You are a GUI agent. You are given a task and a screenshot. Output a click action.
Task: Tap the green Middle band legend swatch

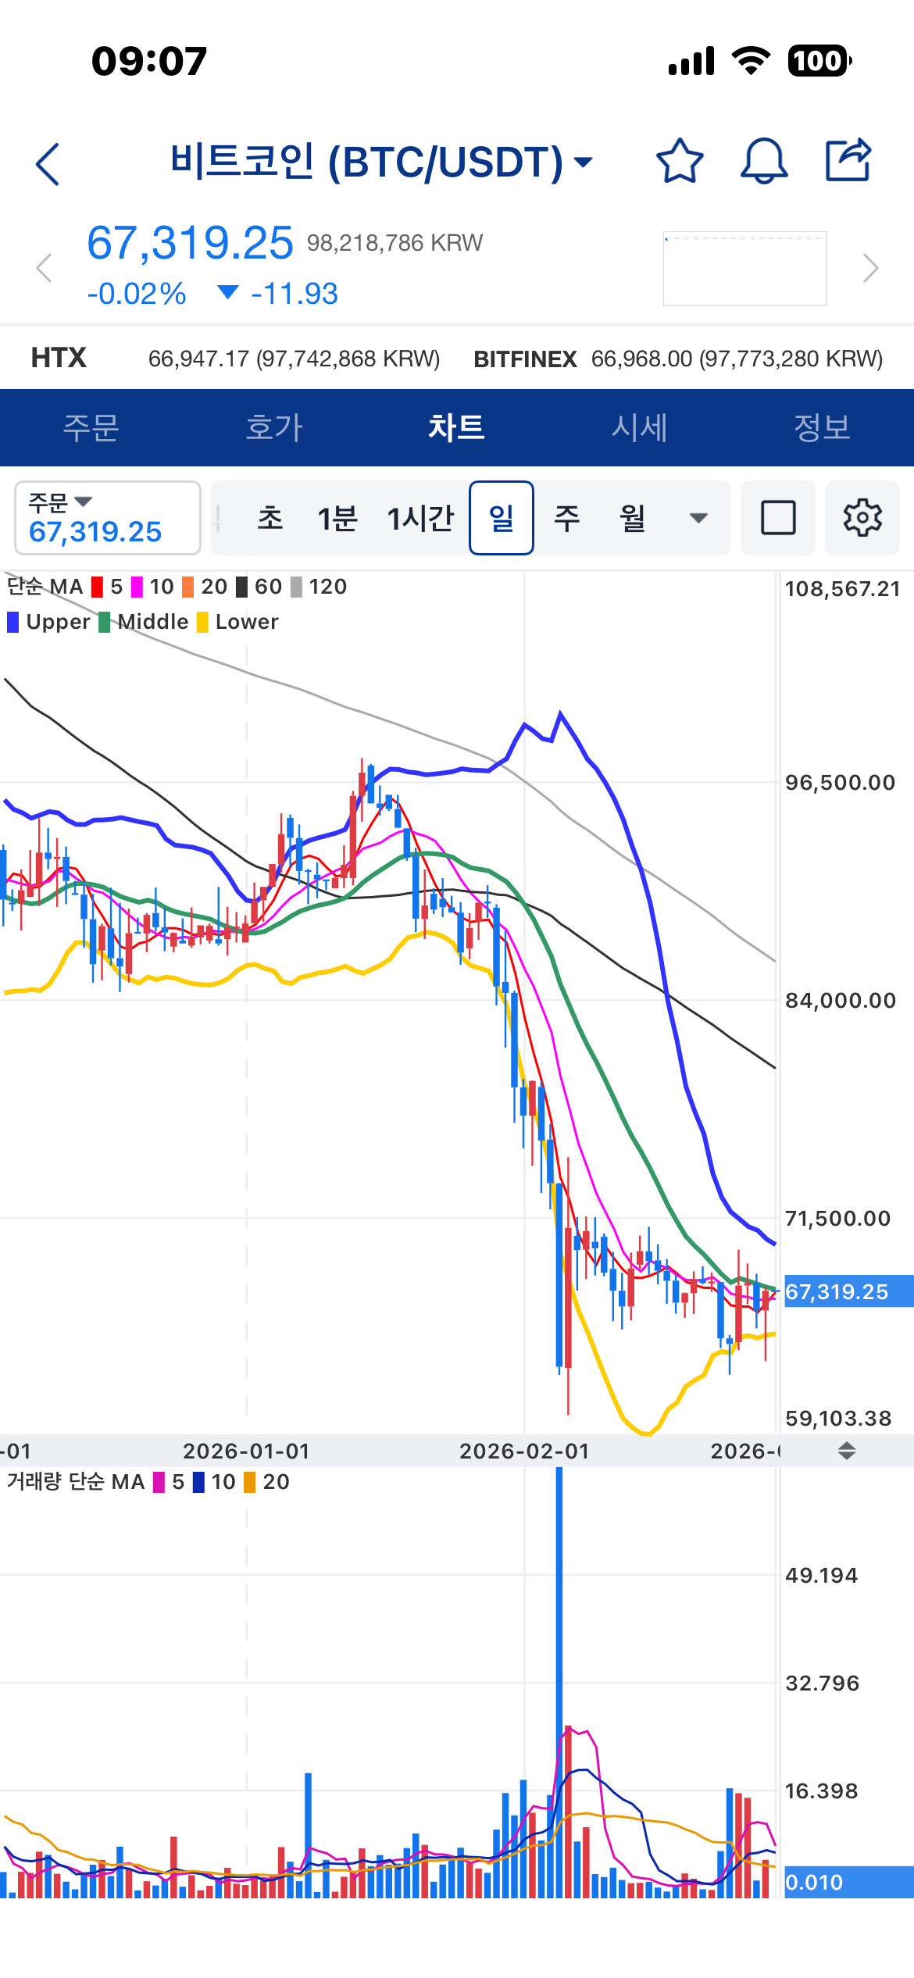104,622
